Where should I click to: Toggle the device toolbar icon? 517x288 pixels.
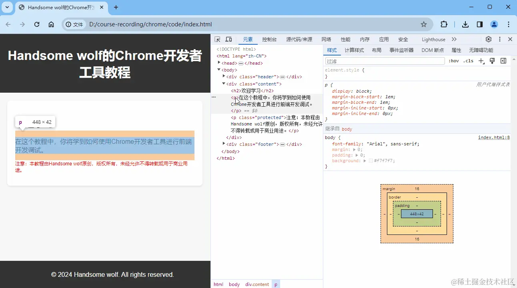click(x=228, y=39)
